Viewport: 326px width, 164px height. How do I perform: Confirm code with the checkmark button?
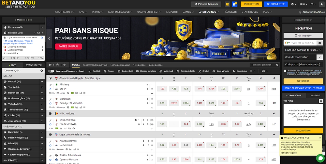(320, 57)
